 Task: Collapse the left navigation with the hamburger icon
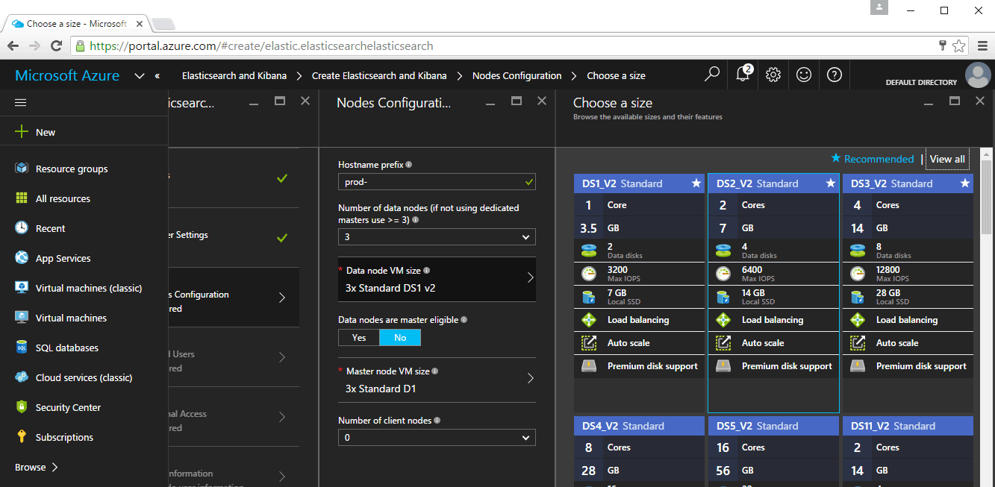pyautogui.click(x=20, y=102)
